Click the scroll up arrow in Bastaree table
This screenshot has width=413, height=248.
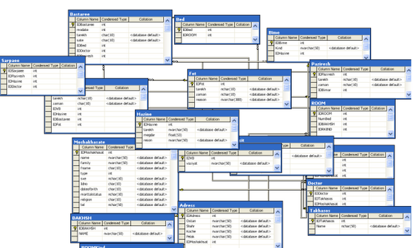167,20
